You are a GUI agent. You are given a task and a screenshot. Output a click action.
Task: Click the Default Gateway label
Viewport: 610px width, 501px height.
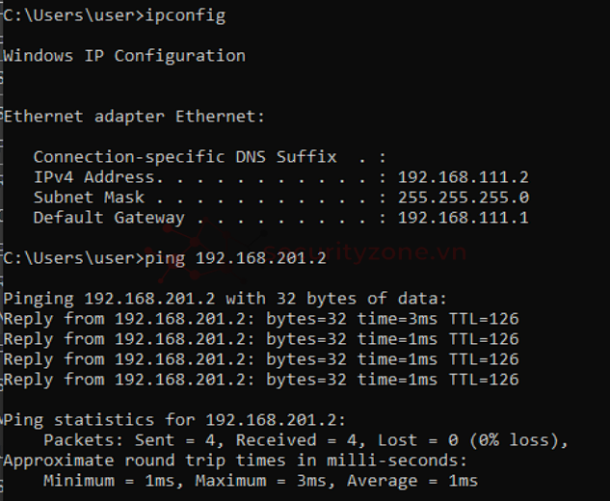tap(102, 218)
